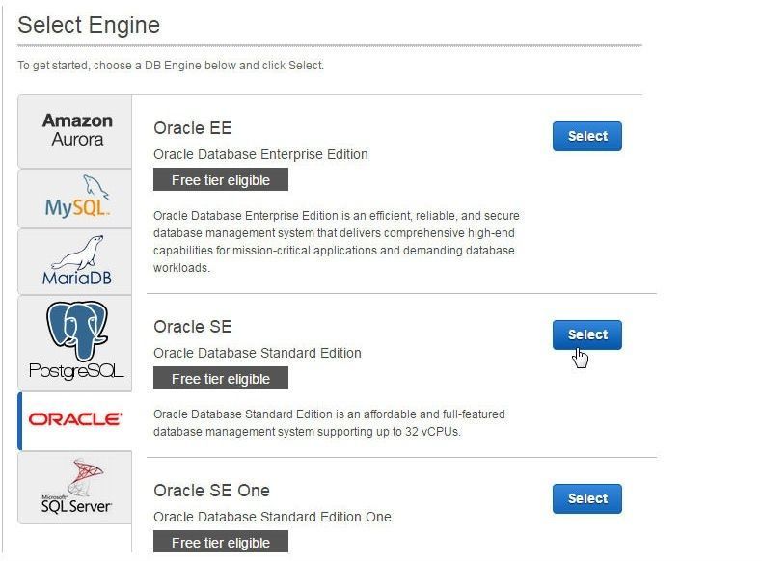Click the Oracle EE heading
762x561 pixels.
tap(193, 128)
